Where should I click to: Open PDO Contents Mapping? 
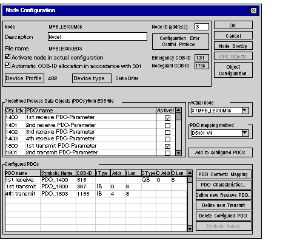click(224, 174)
